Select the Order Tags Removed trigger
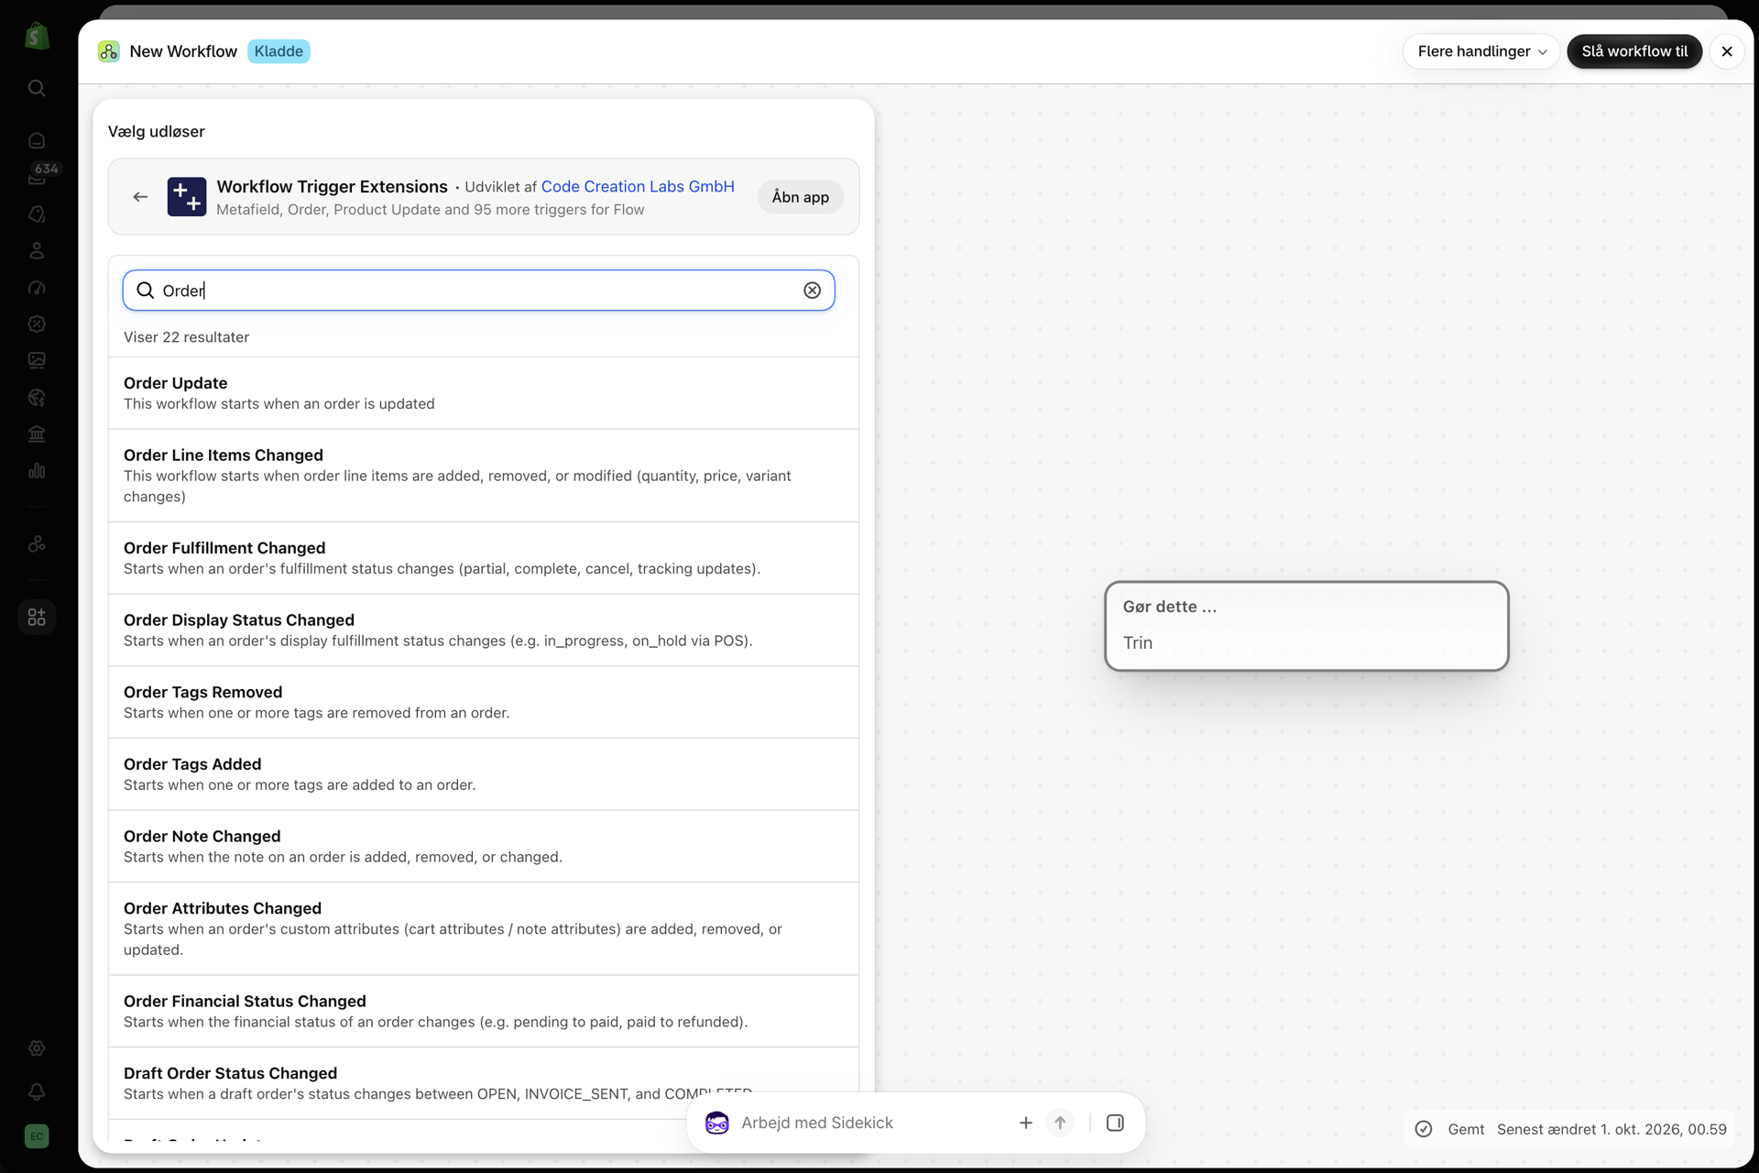The height and width of the screenshot is (1173, 1759). [484, 702]
